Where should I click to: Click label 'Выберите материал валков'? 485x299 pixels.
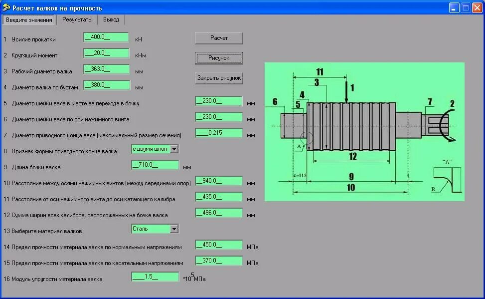(x=47, y=232)
